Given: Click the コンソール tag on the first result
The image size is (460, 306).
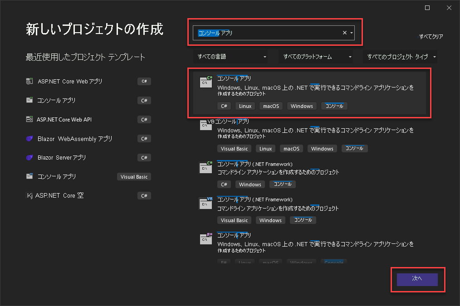Looking at the screenshot, I should (334, 106).
